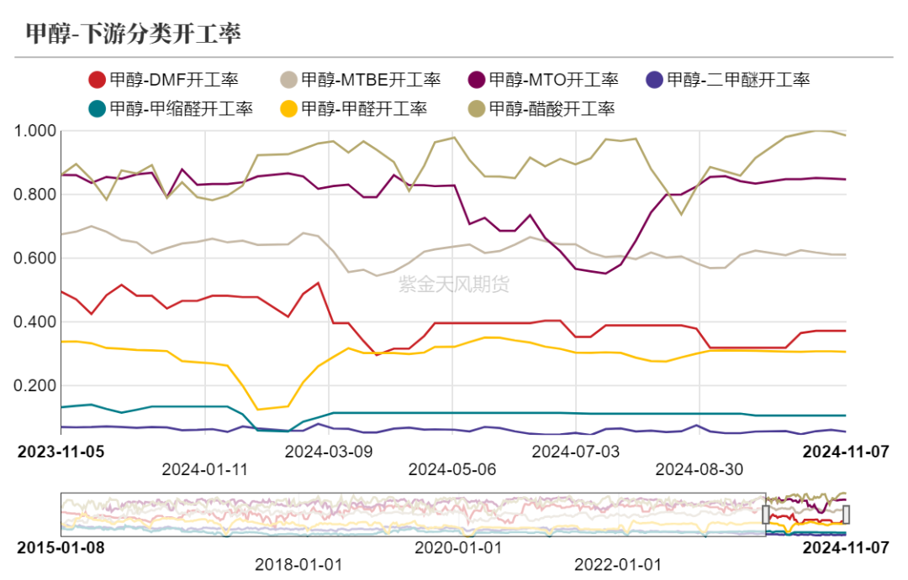Screen dimensions: 908x580
Task: Toggle the 甲醇-醋酸开工率 legend text
Action: click(x=552, y=108)
